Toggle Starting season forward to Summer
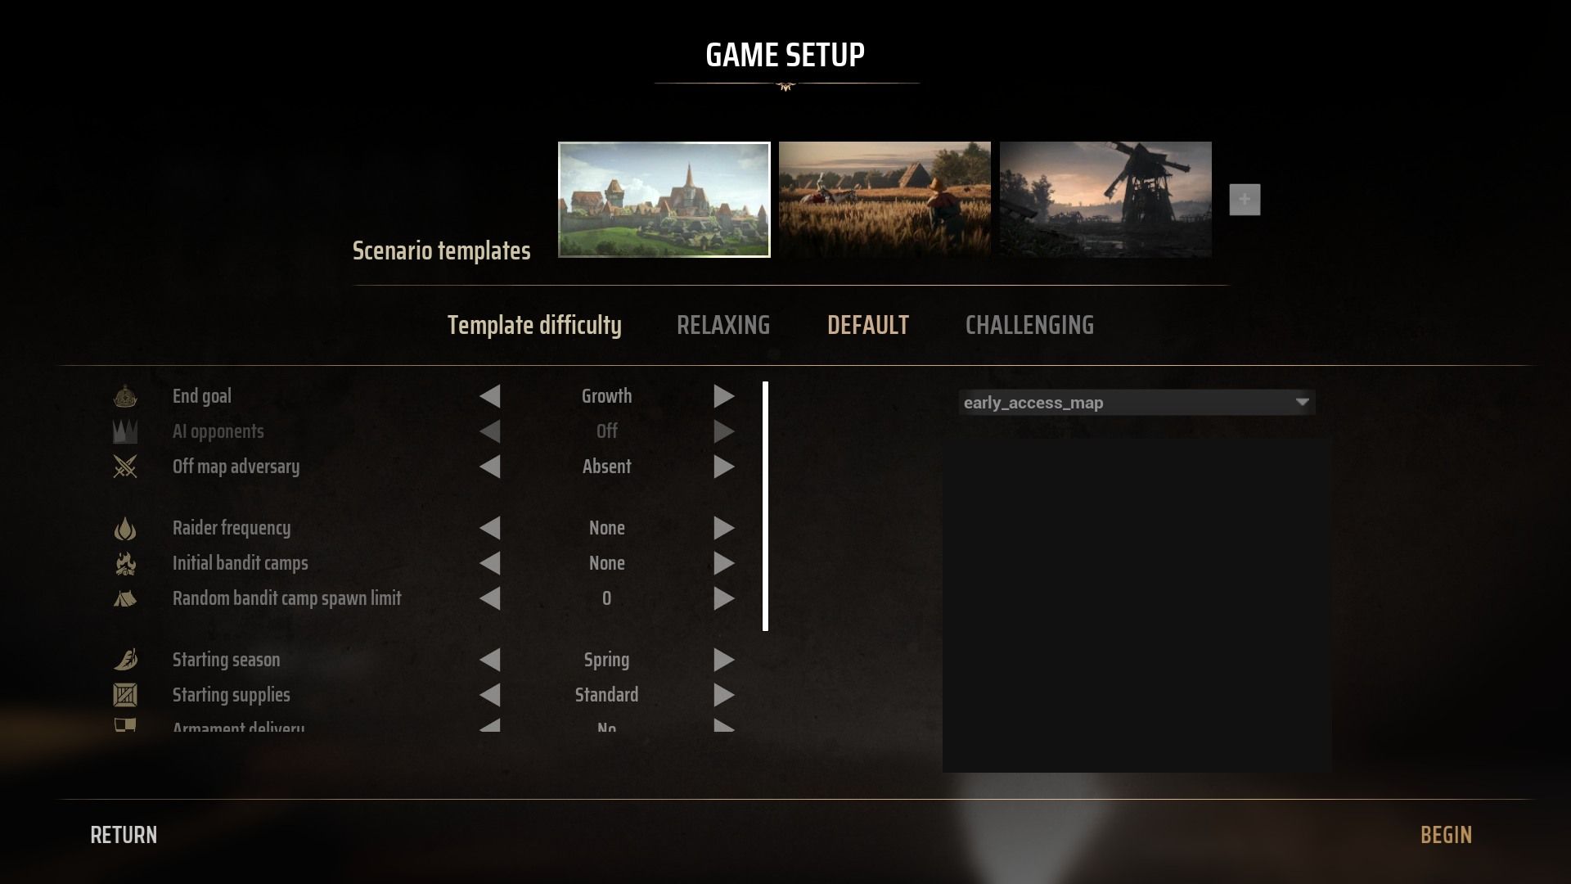 click(x=725, y=660)
